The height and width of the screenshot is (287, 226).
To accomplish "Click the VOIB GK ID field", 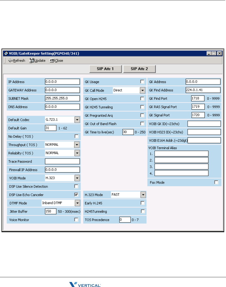I will [204, 124].
